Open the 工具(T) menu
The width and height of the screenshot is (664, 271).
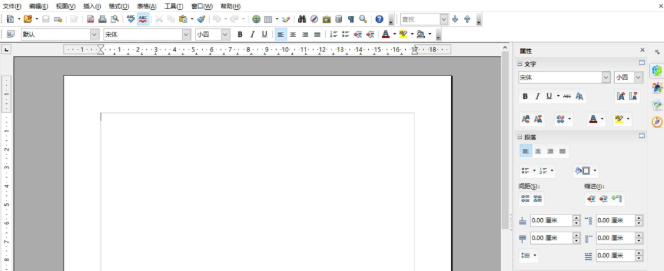tap(173, 6)
